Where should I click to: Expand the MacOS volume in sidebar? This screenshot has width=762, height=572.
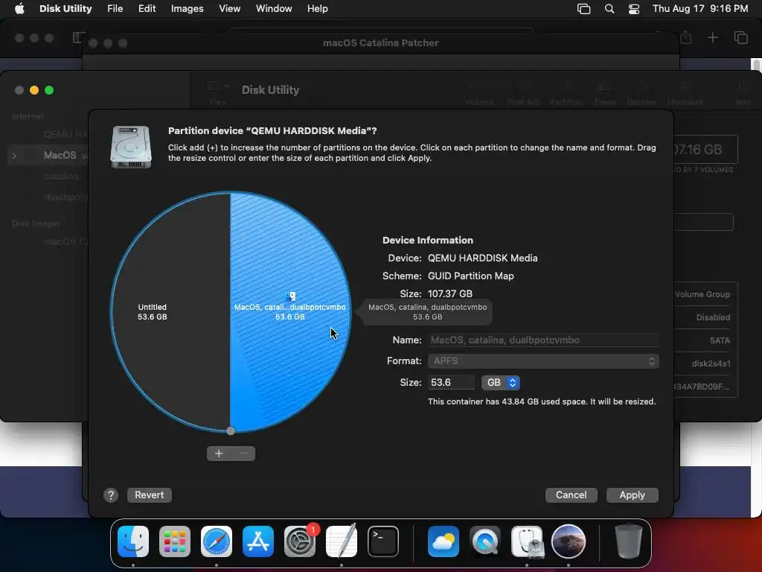click(x=14, y=156)
